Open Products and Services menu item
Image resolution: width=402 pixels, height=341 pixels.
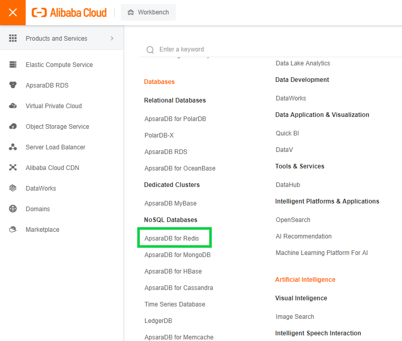62,38
